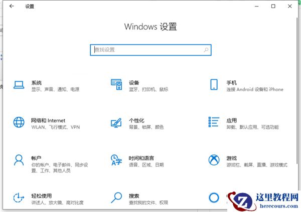
Task: Open the 设备 keyboard and speaker icon
Action: (116, 84)
